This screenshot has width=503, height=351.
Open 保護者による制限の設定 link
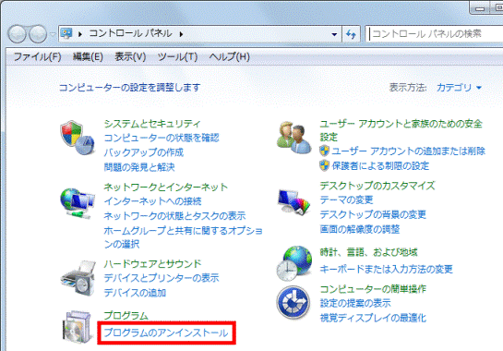tap(380, 165)
